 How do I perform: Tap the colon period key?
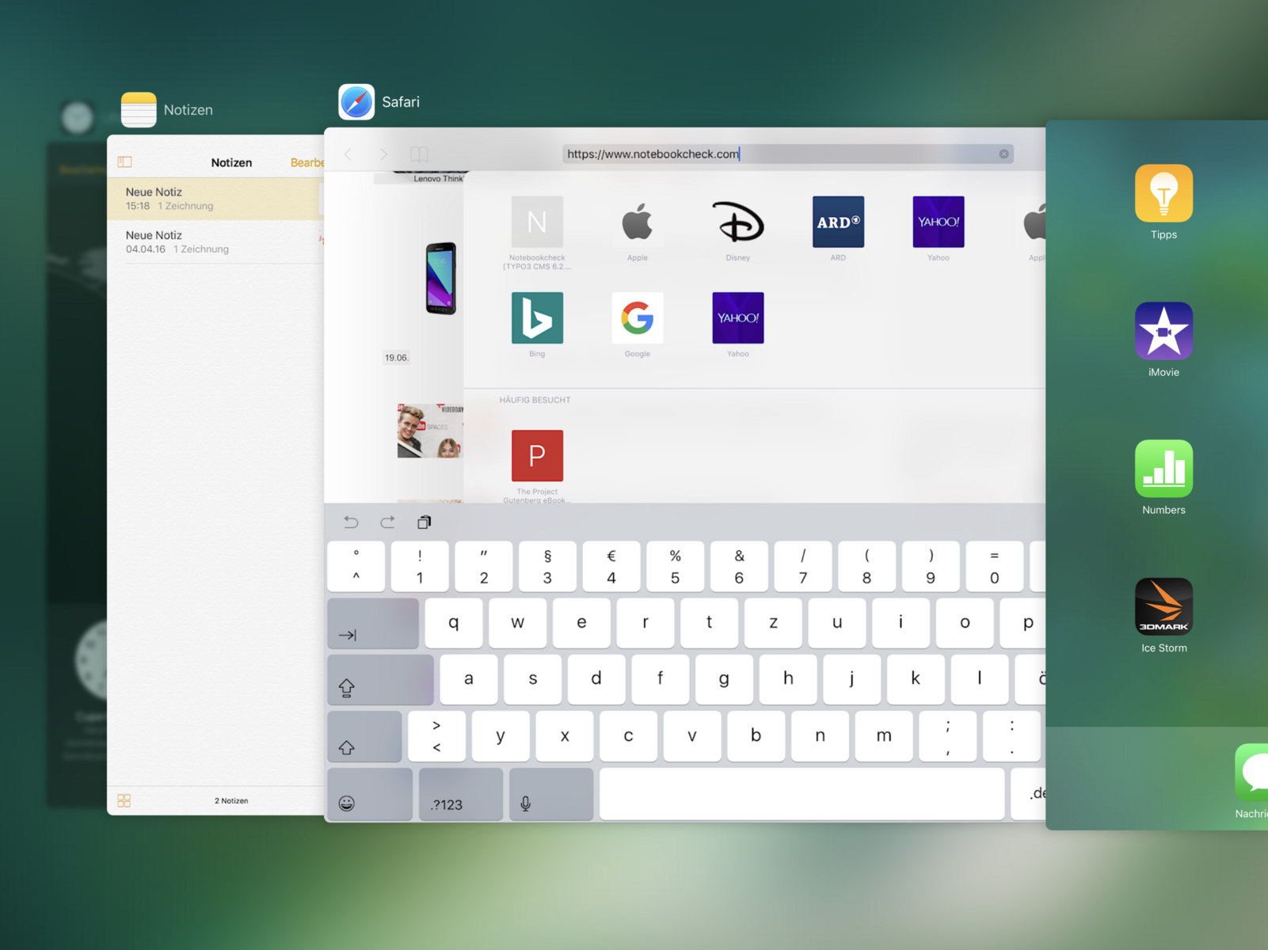(x=1011, y=736)
